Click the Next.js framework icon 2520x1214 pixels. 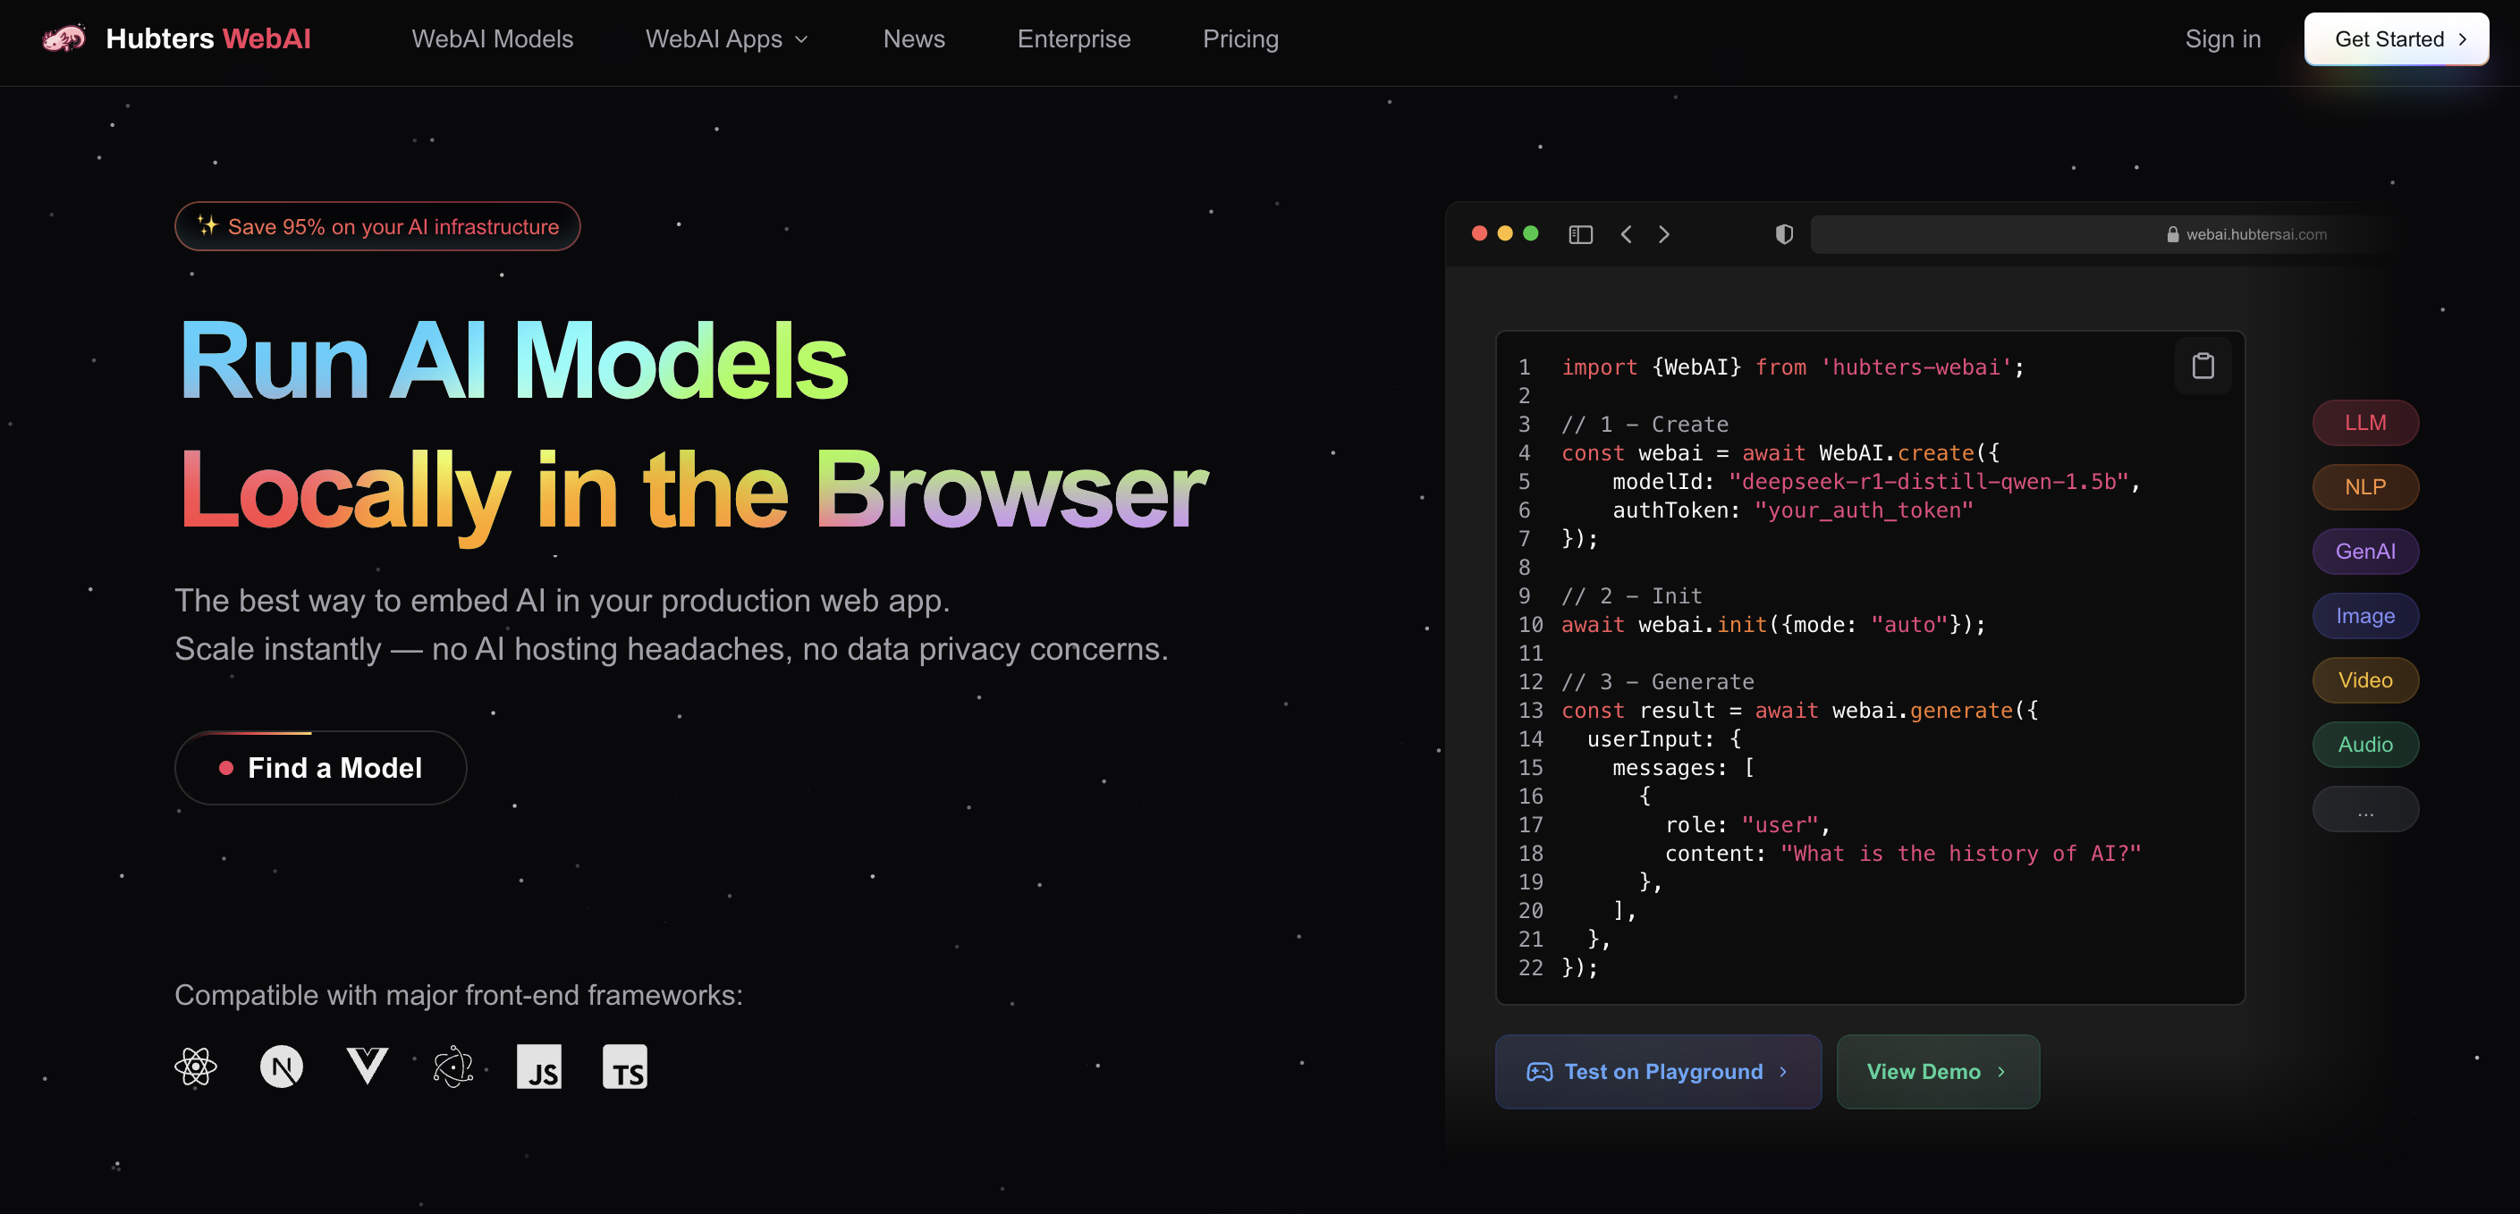tap(282, 1066)
